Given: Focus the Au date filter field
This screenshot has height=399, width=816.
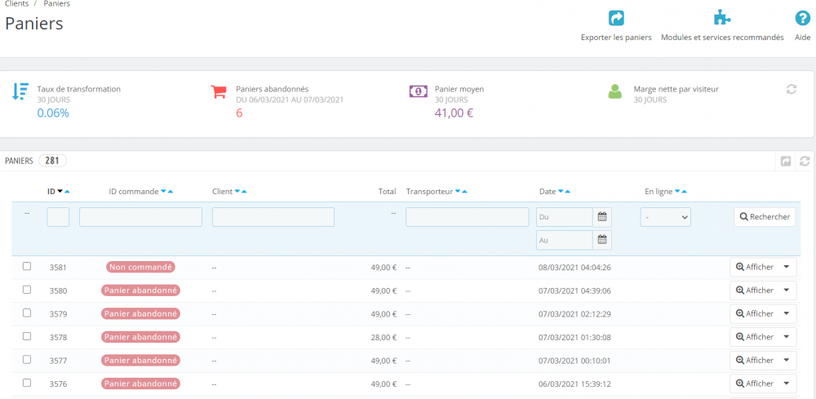Looking at the screenshot, I should [565, 240].
